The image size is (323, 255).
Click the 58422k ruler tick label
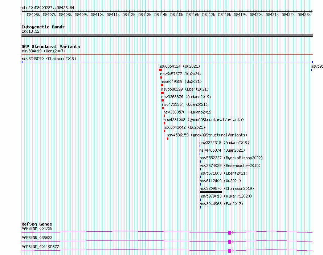(x=288, y=15)
